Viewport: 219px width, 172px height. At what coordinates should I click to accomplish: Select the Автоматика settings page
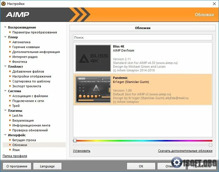(x=21, y=42)
